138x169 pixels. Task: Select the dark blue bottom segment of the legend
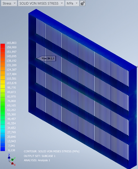click(x=3, y=149)
